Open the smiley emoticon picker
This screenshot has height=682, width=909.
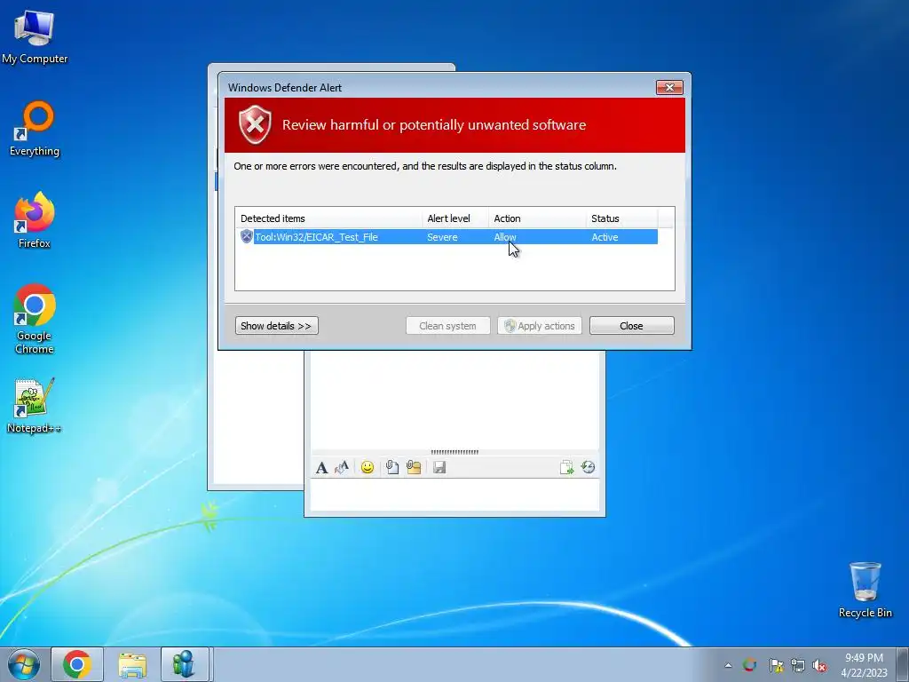(367, 467)
